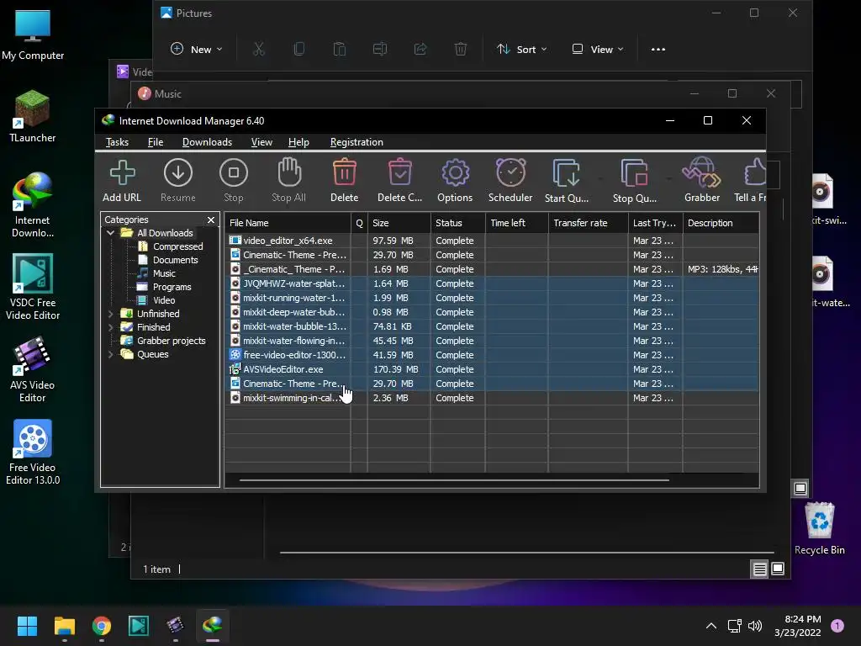Select the mixkit-swimming-in-cal download row

click(492, 398)
